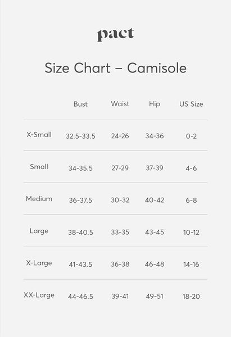Click the 41-43.5 bust measurement
The width and height of the screenshot is (231, 337).
pos(80,265)
